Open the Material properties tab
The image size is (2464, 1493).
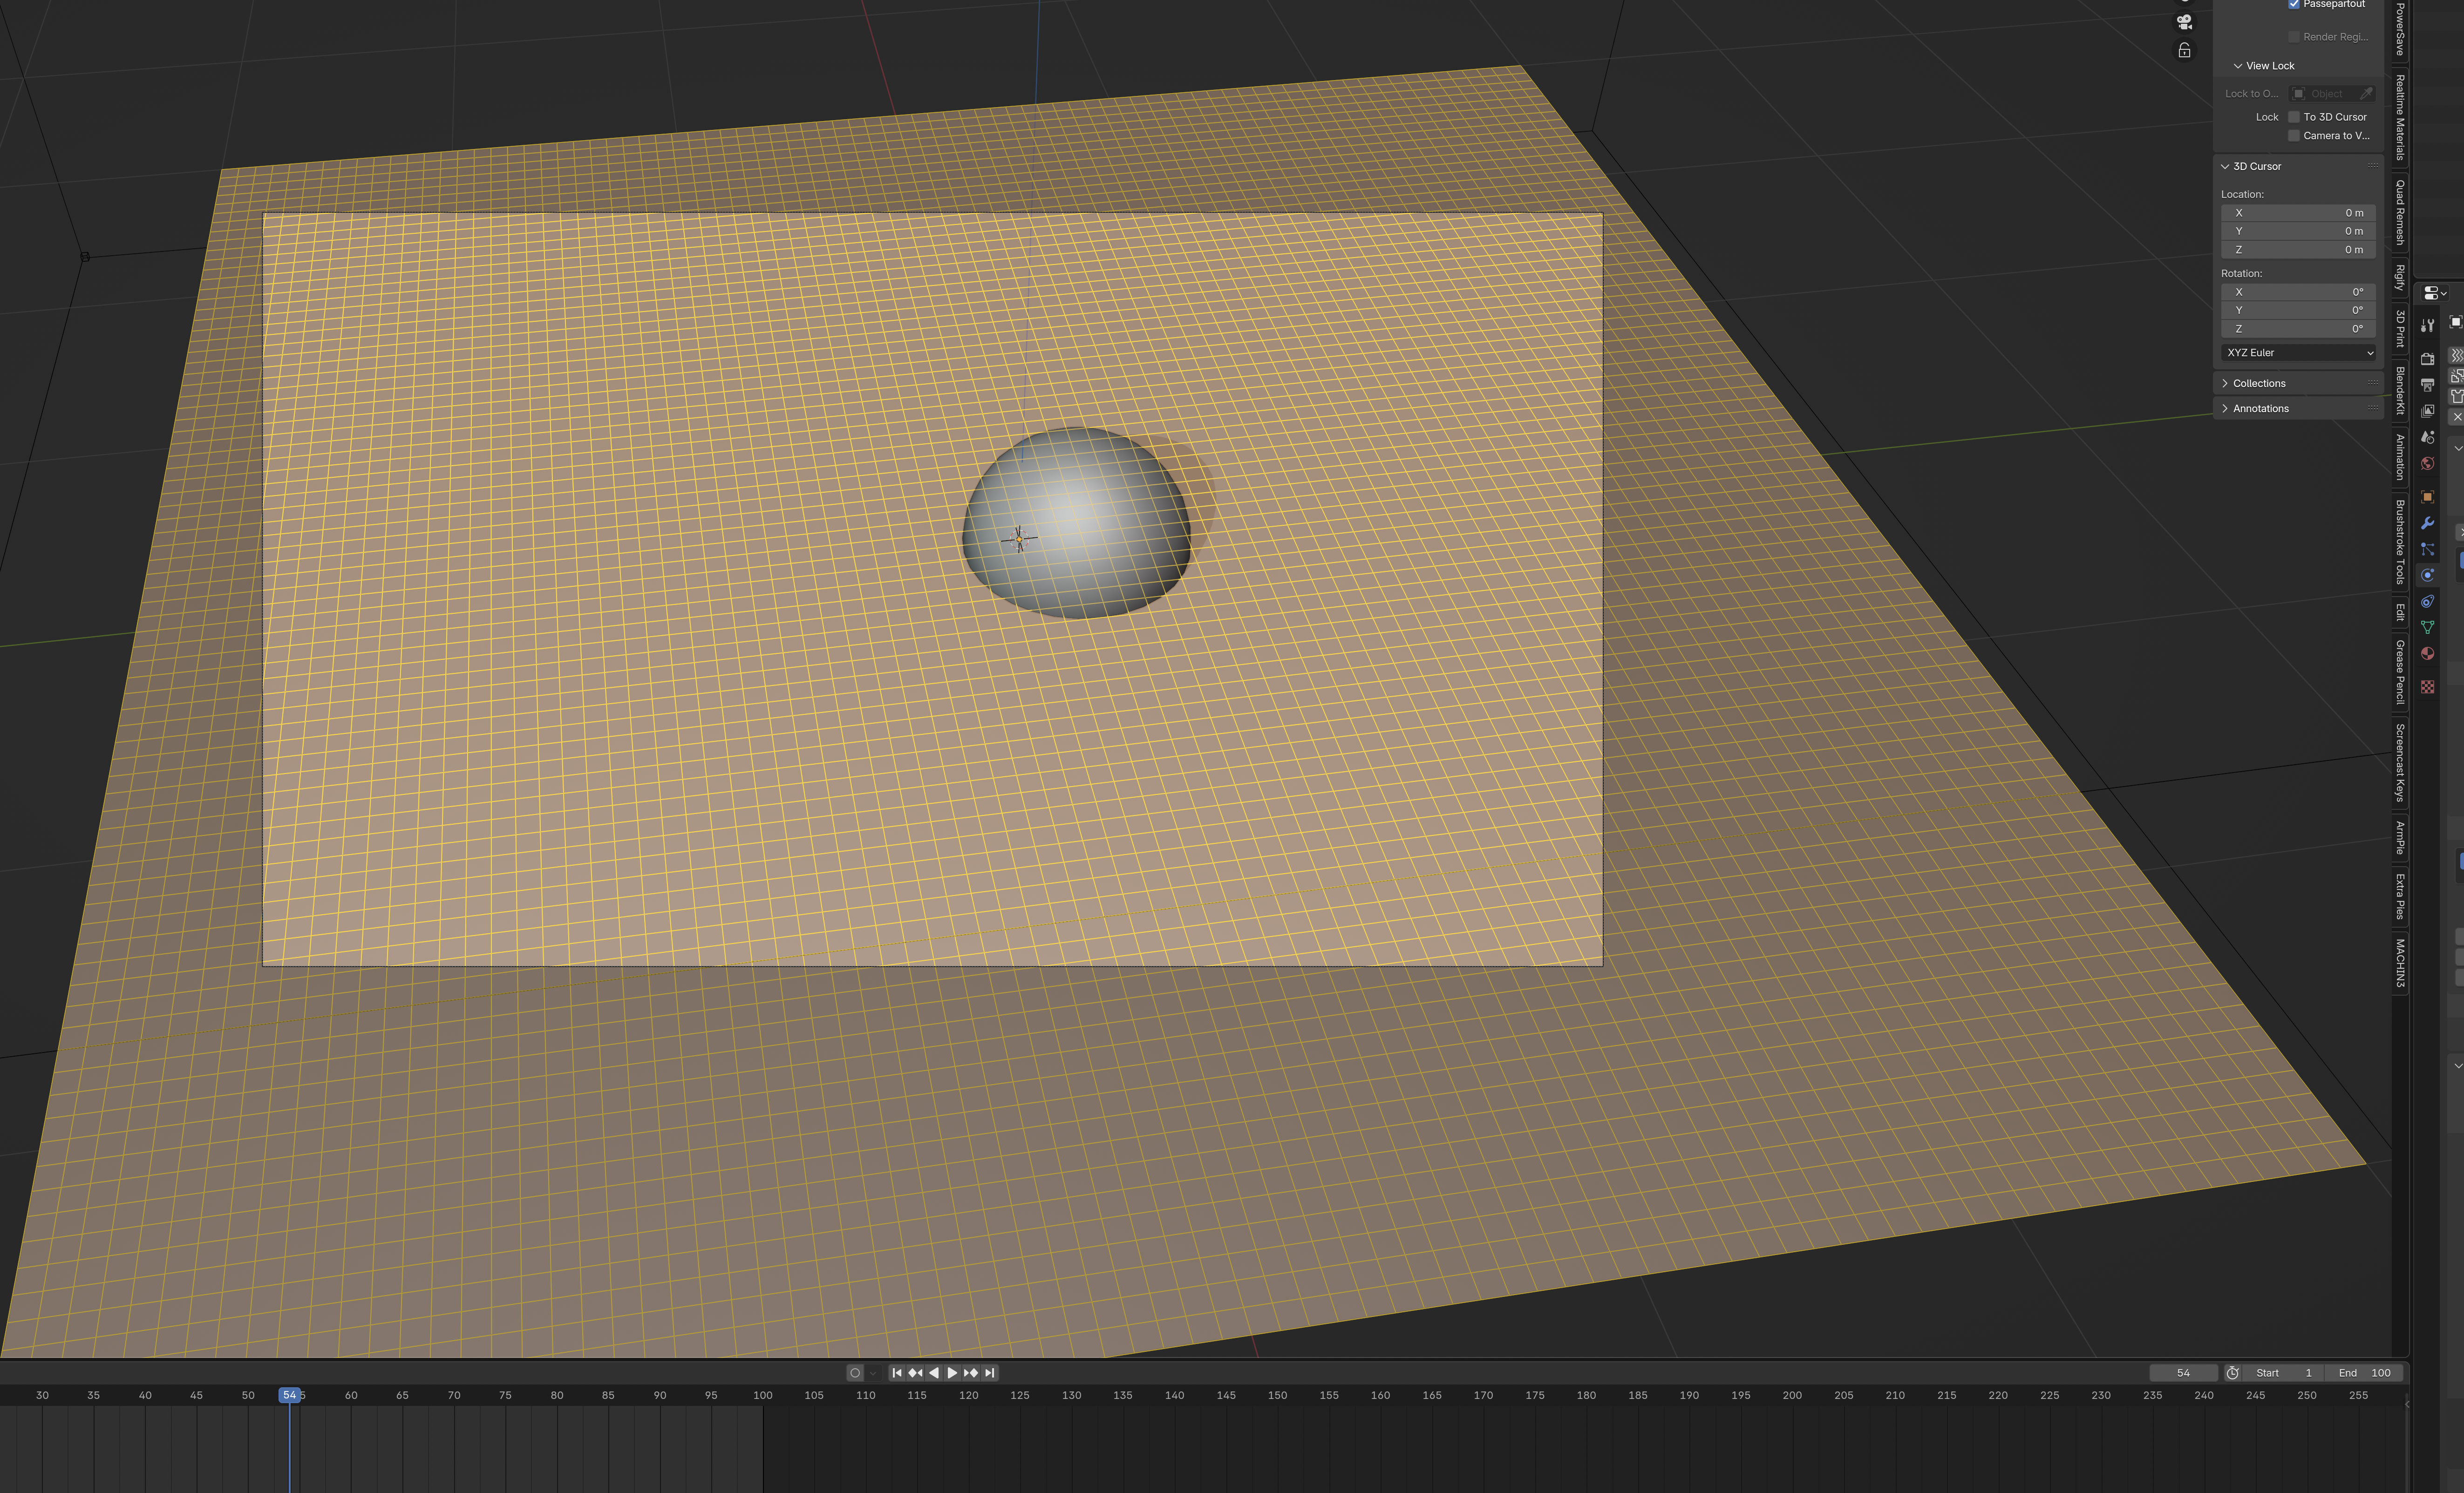2427,653
